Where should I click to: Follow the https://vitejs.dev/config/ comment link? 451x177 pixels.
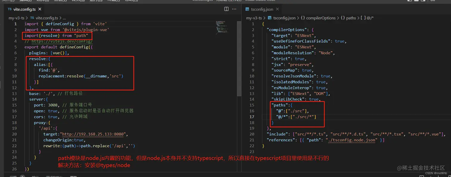pos(62,41)
